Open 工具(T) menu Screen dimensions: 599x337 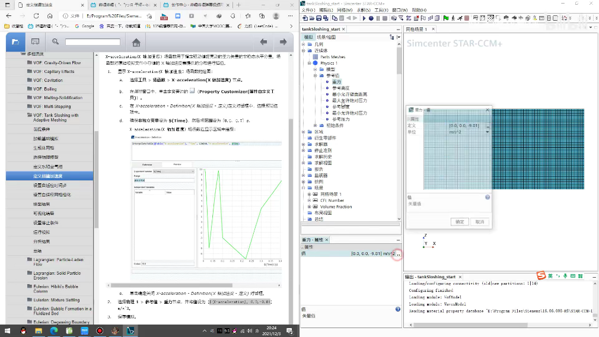pos(381,10)
